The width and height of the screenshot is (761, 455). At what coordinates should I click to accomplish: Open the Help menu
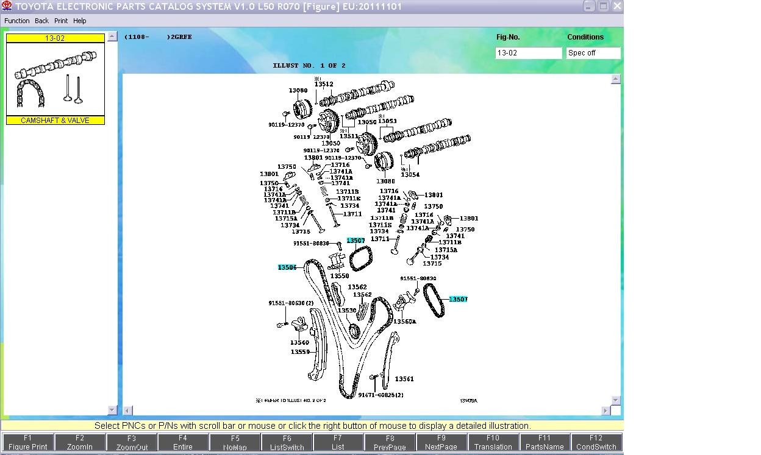pyautogui.click(x=80, y=21)
